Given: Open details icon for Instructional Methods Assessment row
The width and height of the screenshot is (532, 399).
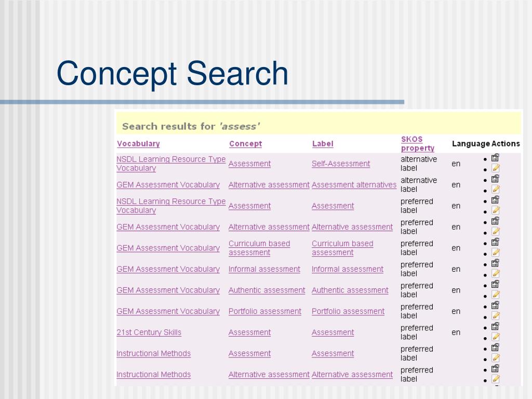Looking at the screenshot, I should [x=495, y=347].
